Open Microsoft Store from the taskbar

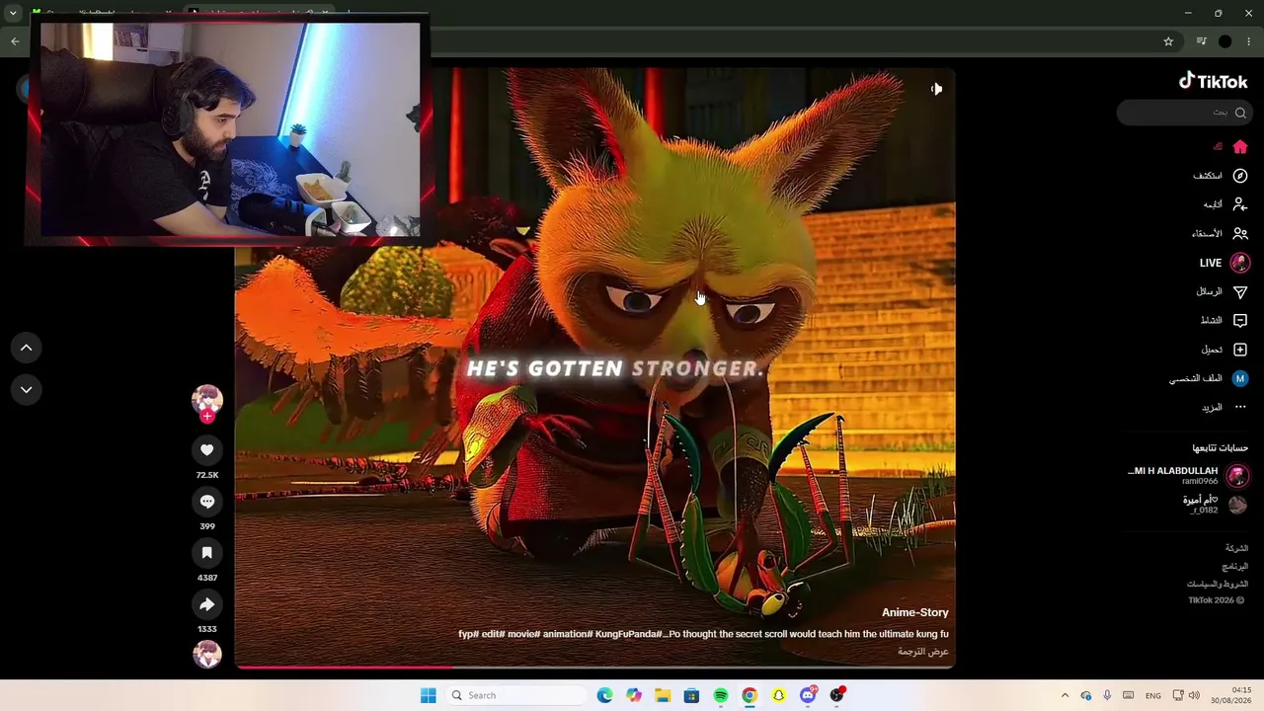pyautogui.click(x=691, y=695)
